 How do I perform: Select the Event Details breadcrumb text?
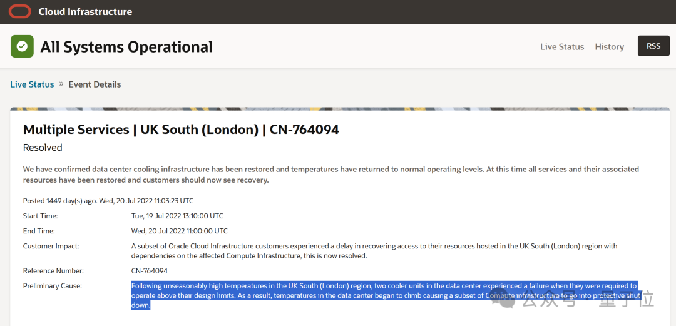coord(95,84)
